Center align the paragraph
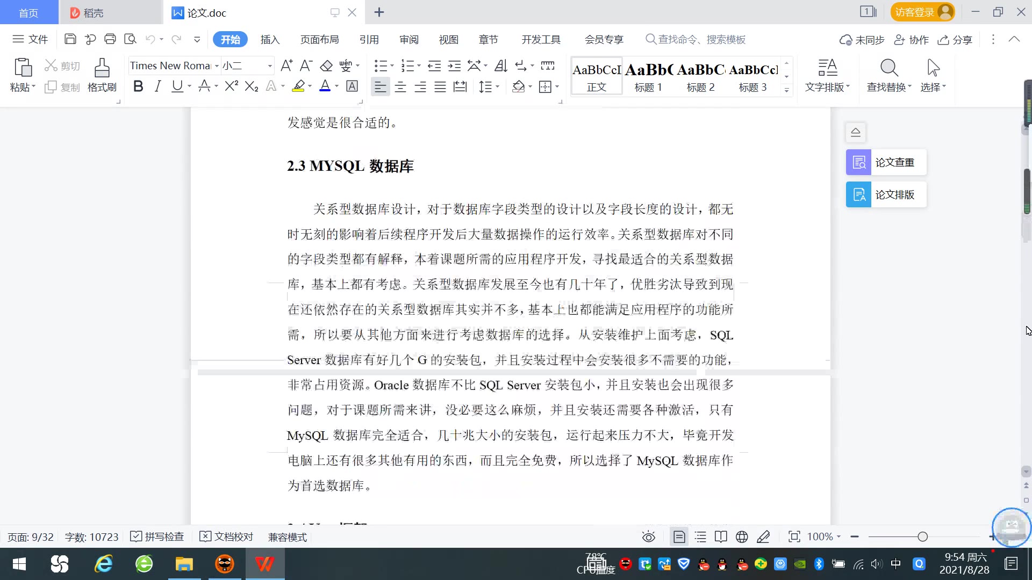This screenshot has height=580, width=1032. coord(400,86)
